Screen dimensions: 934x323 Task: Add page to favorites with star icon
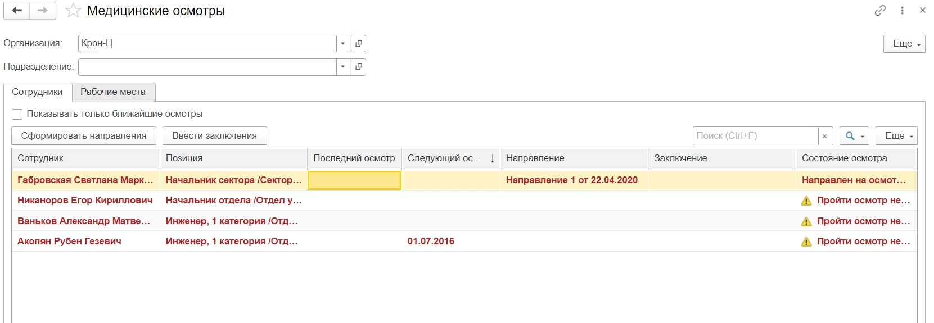coord(73,11)
